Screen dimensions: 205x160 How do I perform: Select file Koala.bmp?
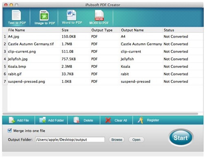17,67
